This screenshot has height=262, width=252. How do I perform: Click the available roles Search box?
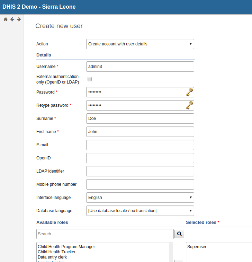coord(105,234)
